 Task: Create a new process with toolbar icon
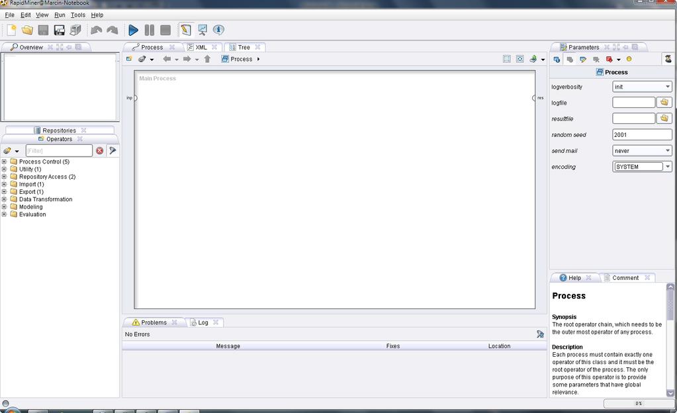(12, 30)
